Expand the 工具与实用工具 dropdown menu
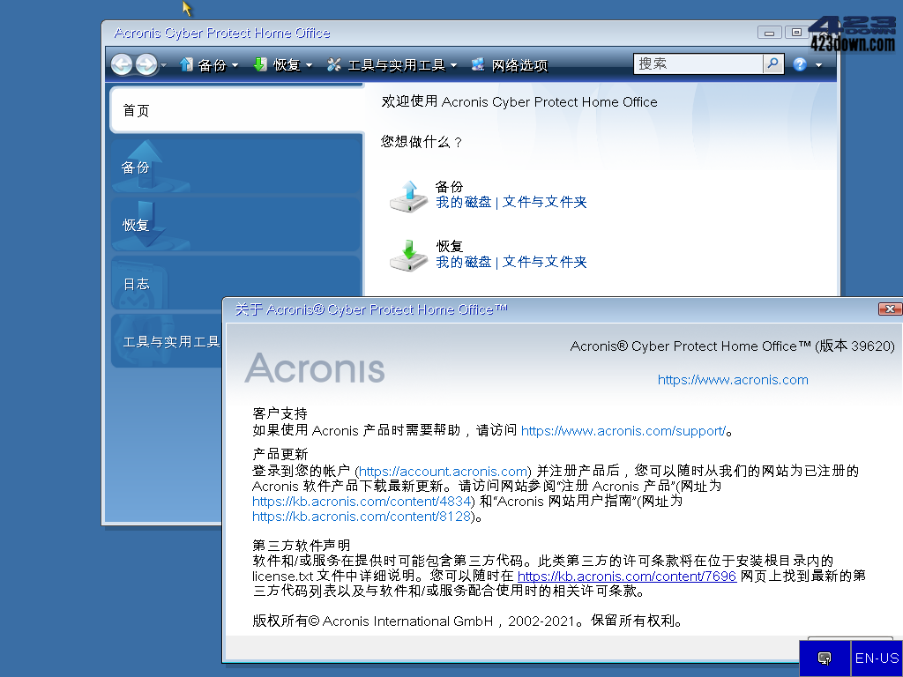 [x=452, y=63]
